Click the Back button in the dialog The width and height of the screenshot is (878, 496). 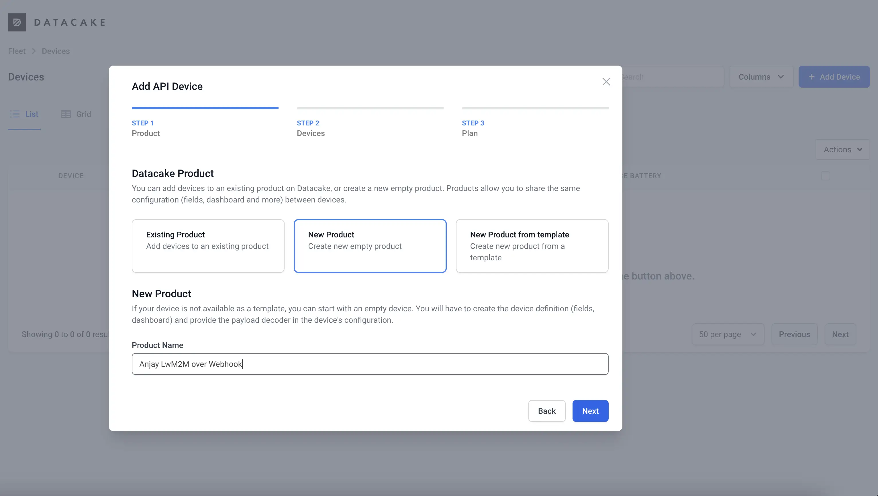547,411
